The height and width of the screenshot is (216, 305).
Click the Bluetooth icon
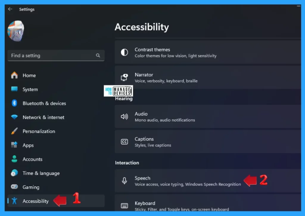click(x=14, y=103)
